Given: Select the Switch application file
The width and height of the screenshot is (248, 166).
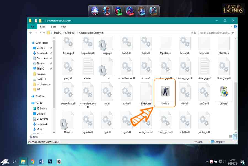Looking at the screenshot, I should point(165,93).
